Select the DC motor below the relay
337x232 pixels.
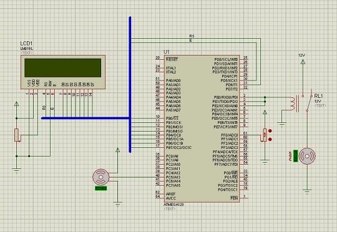click(x=307, y=156)
